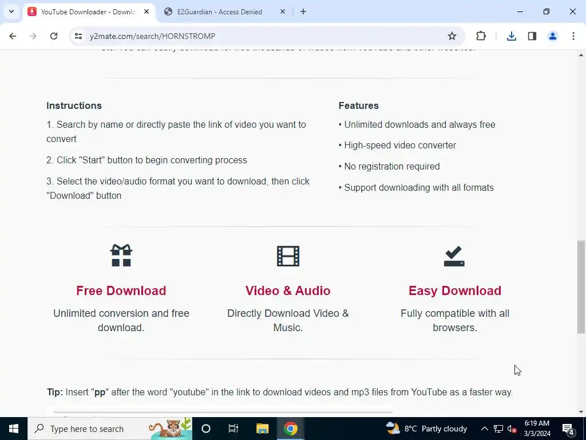The width and height of the screenshot is (586, 440).
Task: Open File Explorer from taskbar
Action: click(262, 429)
